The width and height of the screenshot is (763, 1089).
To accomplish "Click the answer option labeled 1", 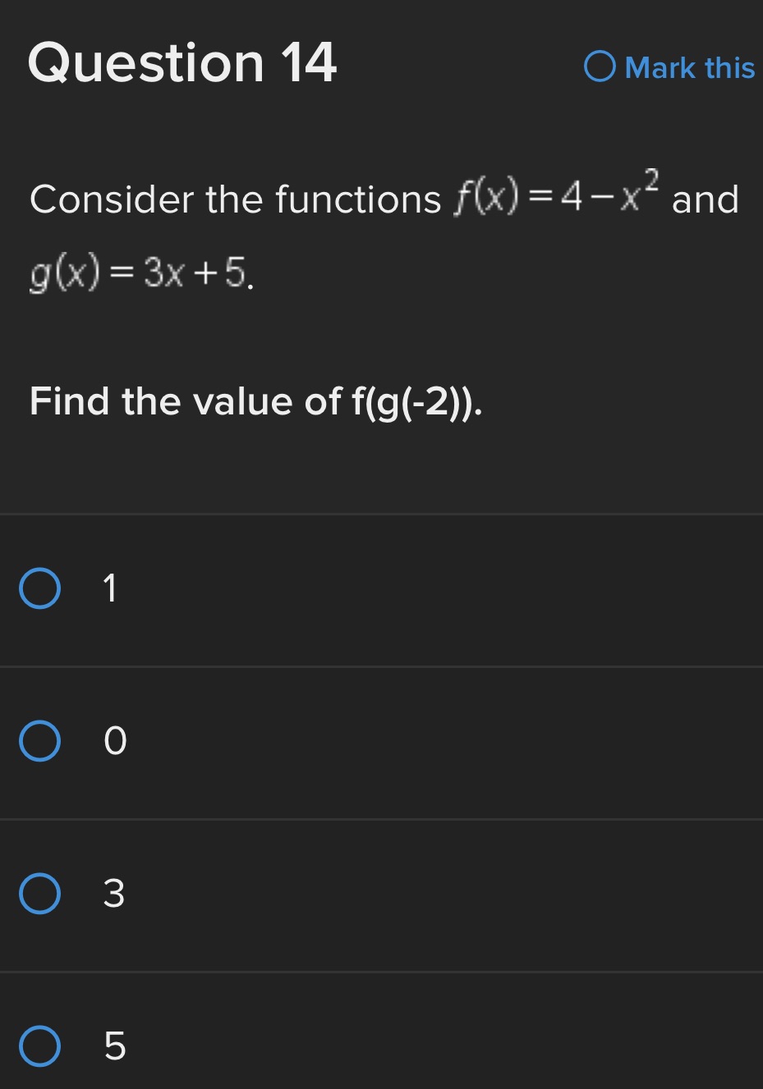I will 109,588.
